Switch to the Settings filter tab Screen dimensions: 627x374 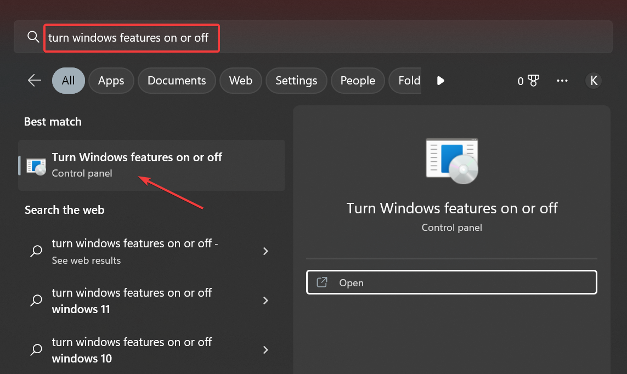296,80
